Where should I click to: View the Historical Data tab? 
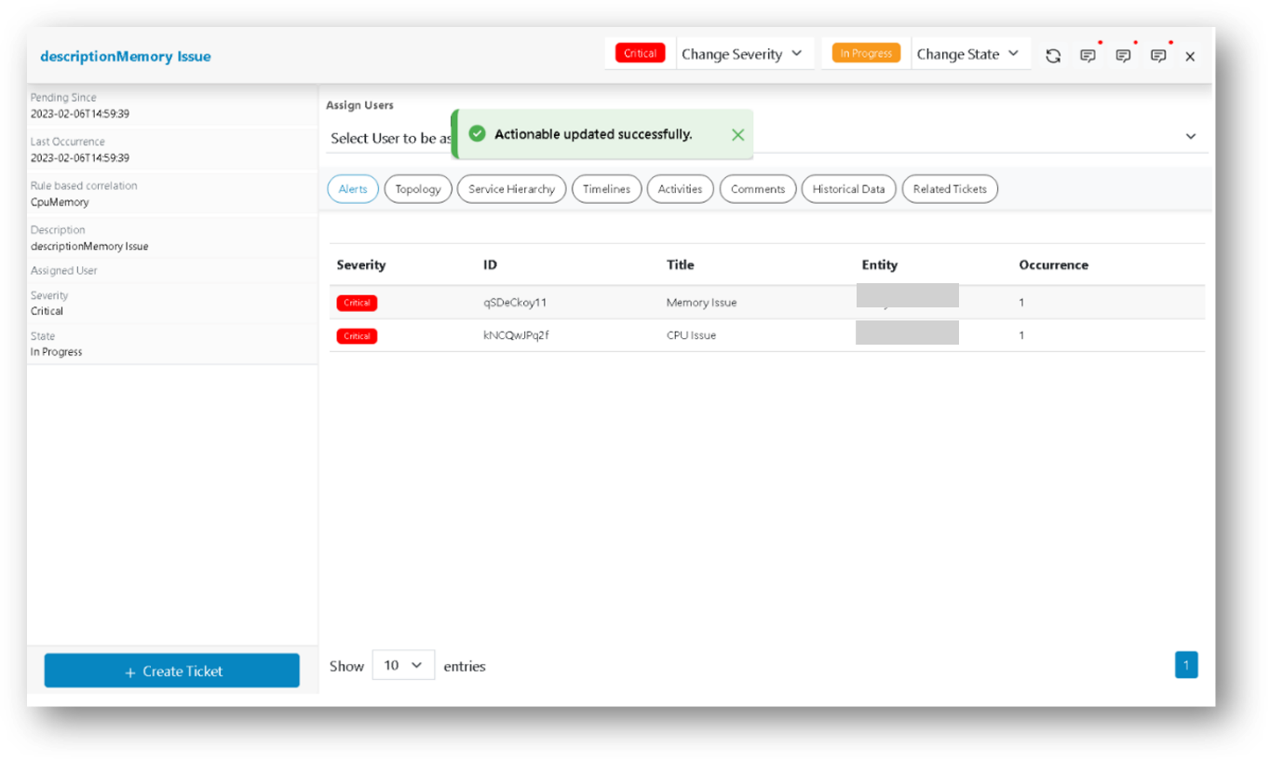point(849,189)
